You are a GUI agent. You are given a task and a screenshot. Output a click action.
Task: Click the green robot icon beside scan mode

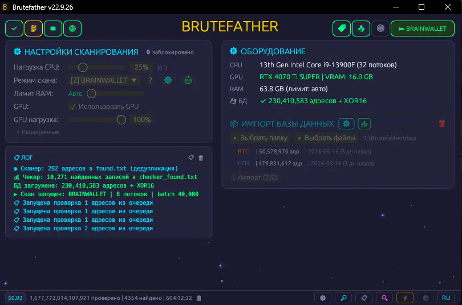188,80
